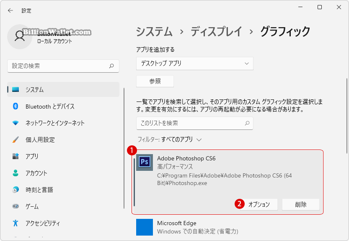Click the Gaming controller icon
Image resolution: width=349 pixels, height=241 pixels.
pyautogui.click(x=16, y=206)
